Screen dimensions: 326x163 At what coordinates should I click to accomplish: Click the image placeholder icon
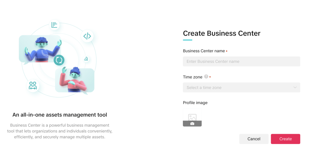click(x=192, y=117)
